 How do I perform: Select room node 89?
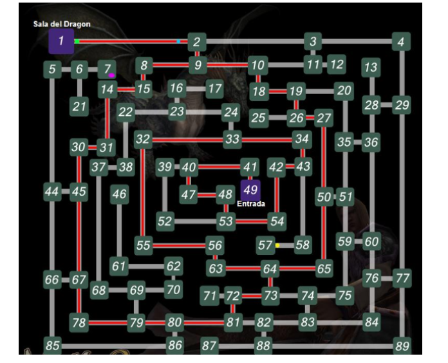[402, 346]
